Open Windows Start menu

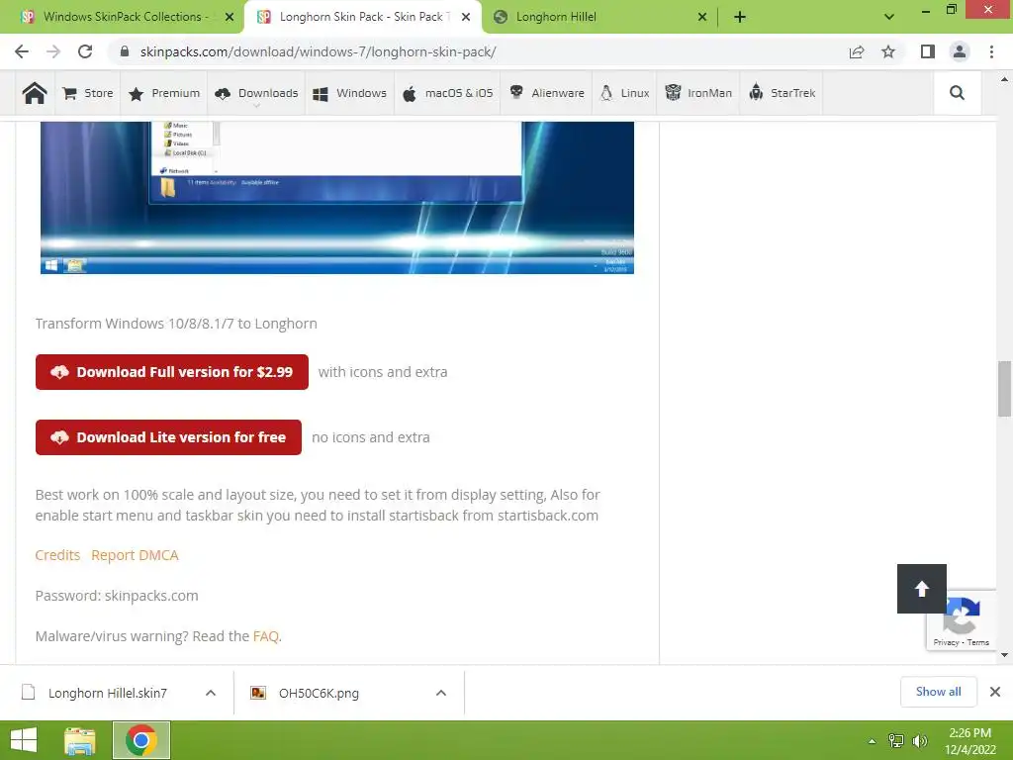pyautogui.click(x=24, y=740)
